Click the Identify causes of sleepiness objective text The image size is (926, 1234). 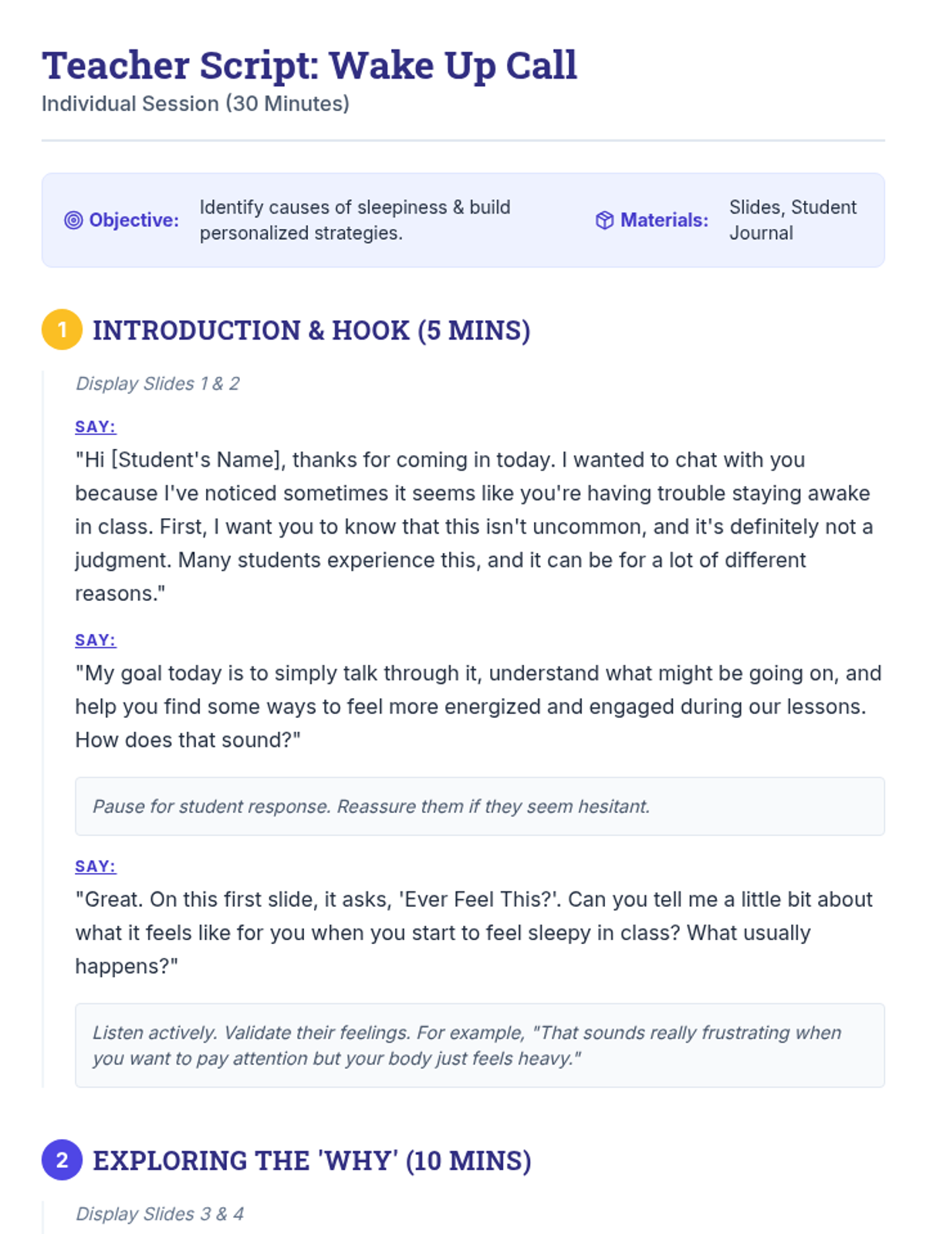(355, 221)
